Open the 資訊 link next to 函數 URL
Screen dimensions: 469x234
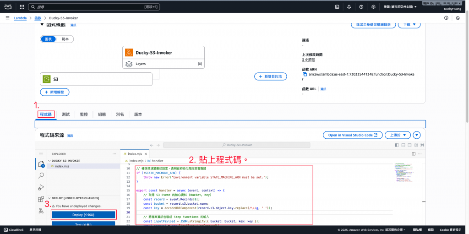pos(323,89)
